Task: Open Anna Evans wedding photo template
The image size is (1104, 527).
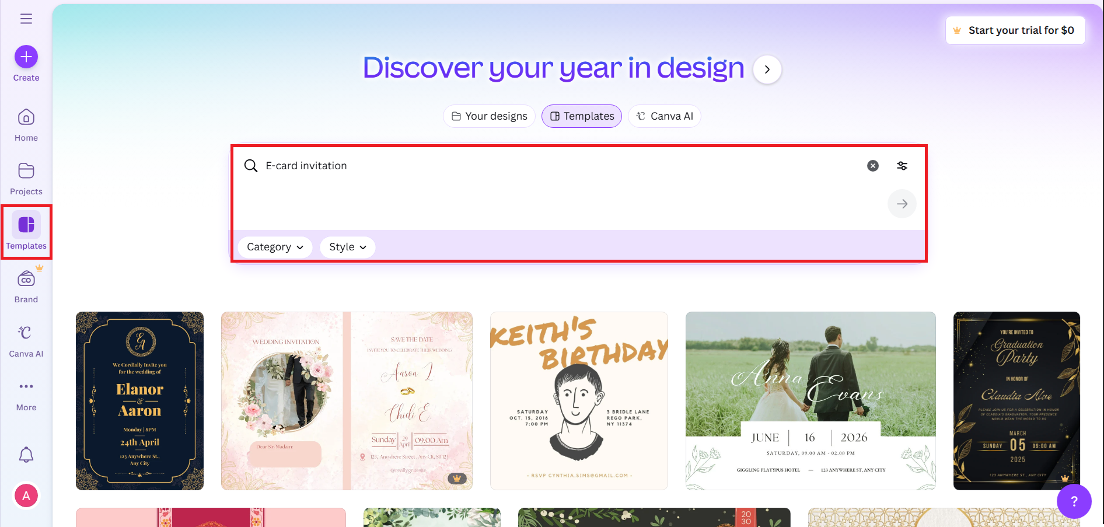Action: click(810, 401)
